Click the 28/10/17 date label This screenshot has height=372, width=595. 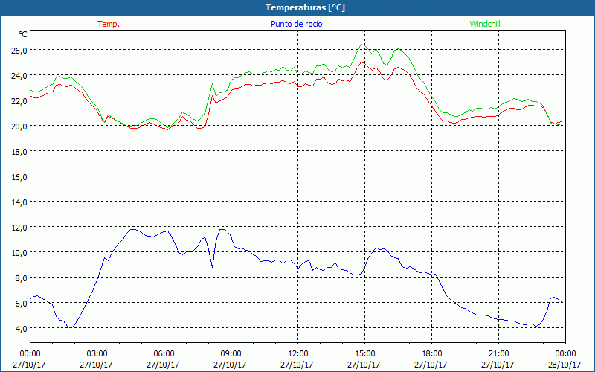point(565,365)
